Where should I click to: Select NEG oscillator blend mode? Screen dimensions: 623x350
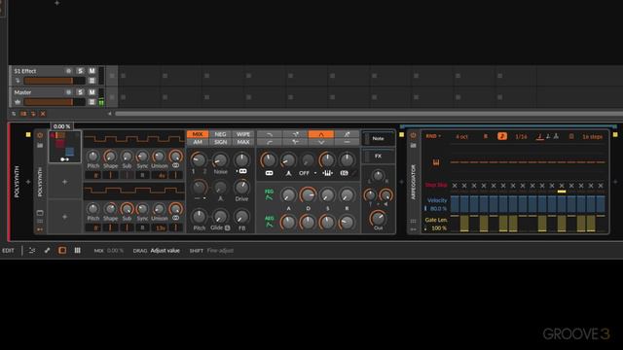pyautogui.click(x=220, y=134)
